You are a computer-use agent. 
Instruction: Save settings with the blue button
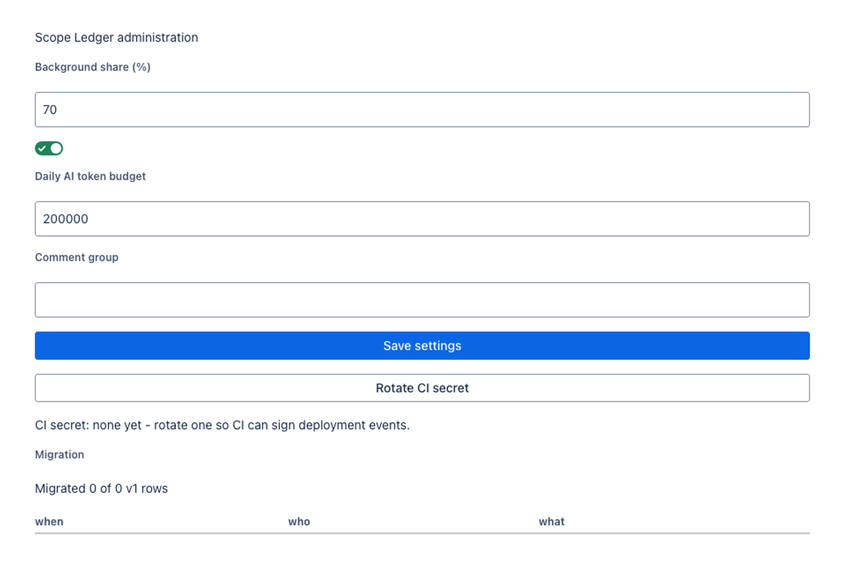pyautogui.click(x=423, y=346)
